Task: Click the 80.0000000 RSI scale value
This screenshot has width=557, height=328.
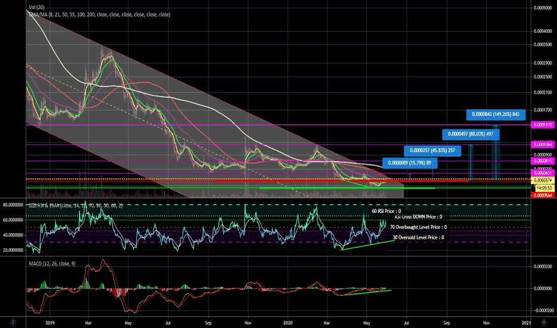Action: pos(13,205)
